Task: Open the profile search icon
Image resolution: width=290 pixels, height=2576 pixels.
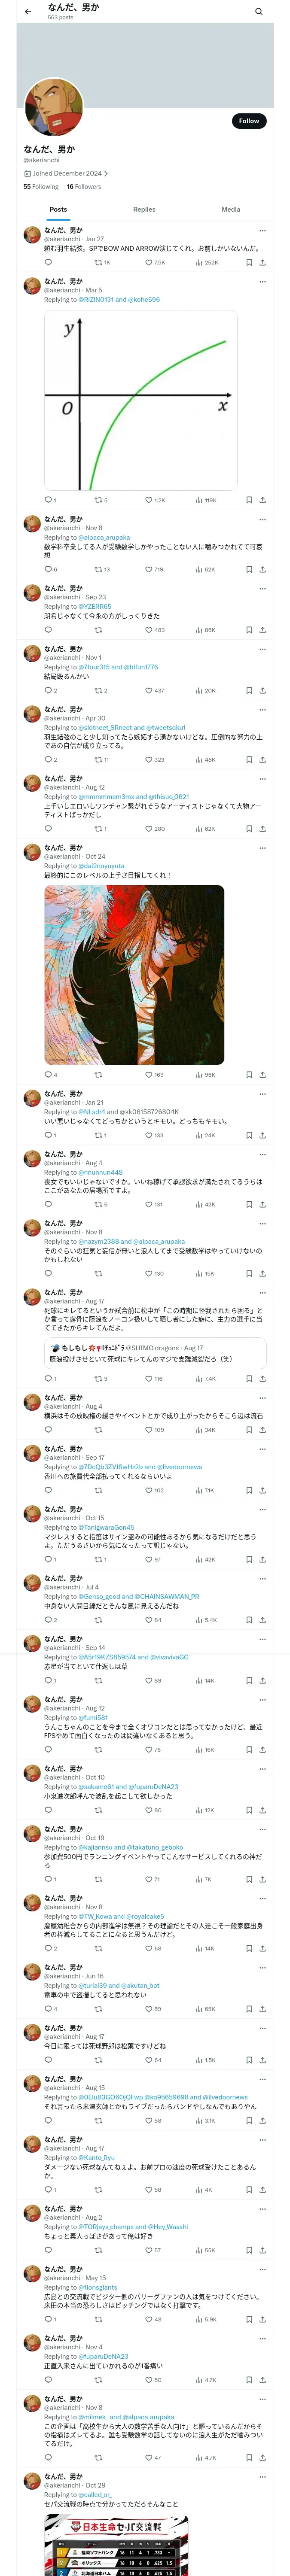Action: point(258,12)
